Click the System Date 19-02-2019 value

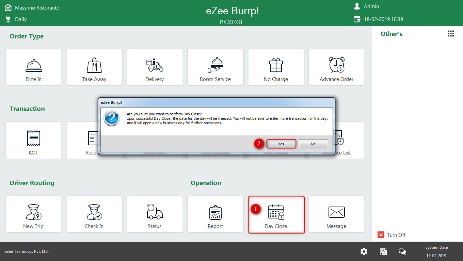[x=436, y=256]
